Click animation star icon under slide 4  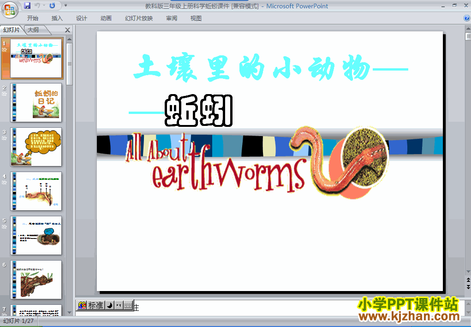[4, 183]
